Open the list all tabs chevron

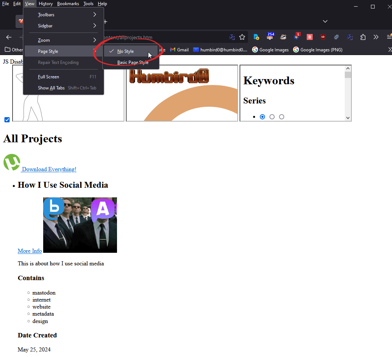(325, 21)
